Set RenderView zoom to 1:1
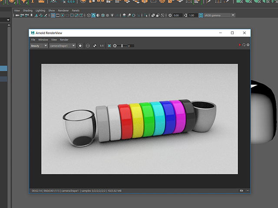The image size is (278, 208). click(x=102, y=46)
